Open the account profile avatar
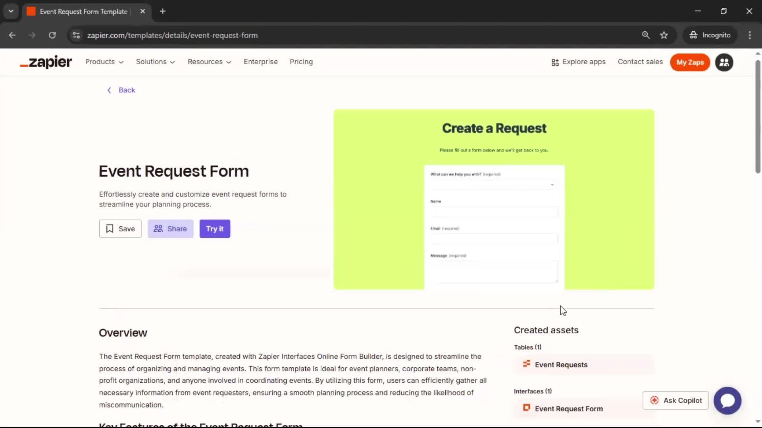 pyautogui.click(x=724, y=63)
